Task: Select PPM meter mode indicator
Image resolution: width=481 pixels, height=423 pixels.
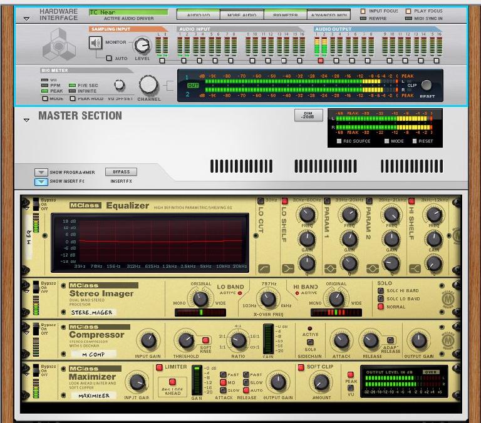Action: pos(45,86)
